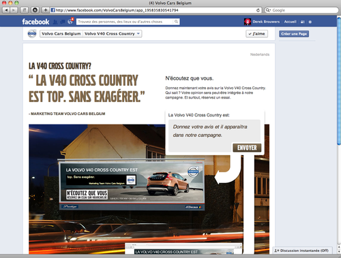Click the Safari back arrow button
This screenshot has width=341, height=258.
(x=6, y=10)
